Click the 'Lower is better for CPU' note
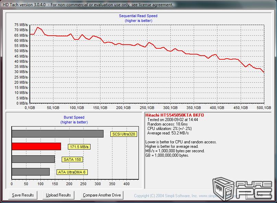 tap(181, 142)
